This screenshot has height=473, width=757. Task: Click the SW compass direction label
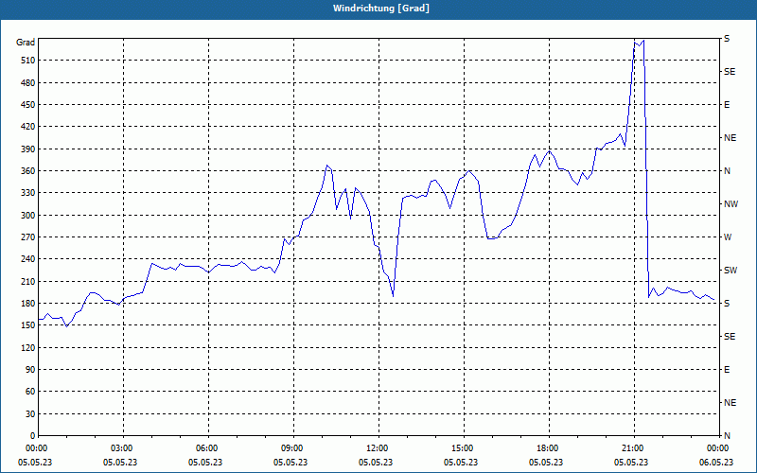731,271
